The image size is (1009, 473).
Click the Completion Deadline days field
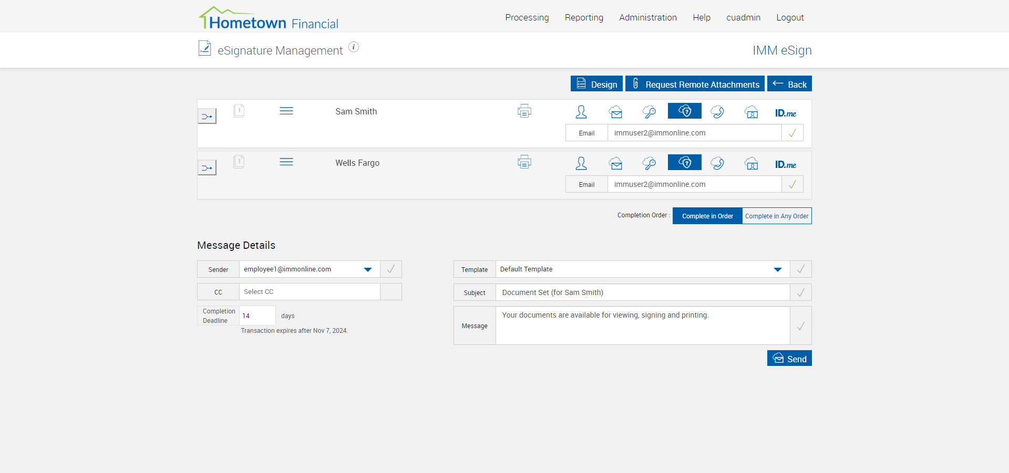[x=257, y=316]
